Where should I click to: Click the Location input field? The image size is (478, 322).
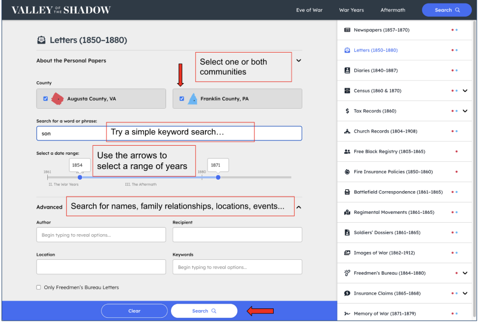tap(101, 267)
